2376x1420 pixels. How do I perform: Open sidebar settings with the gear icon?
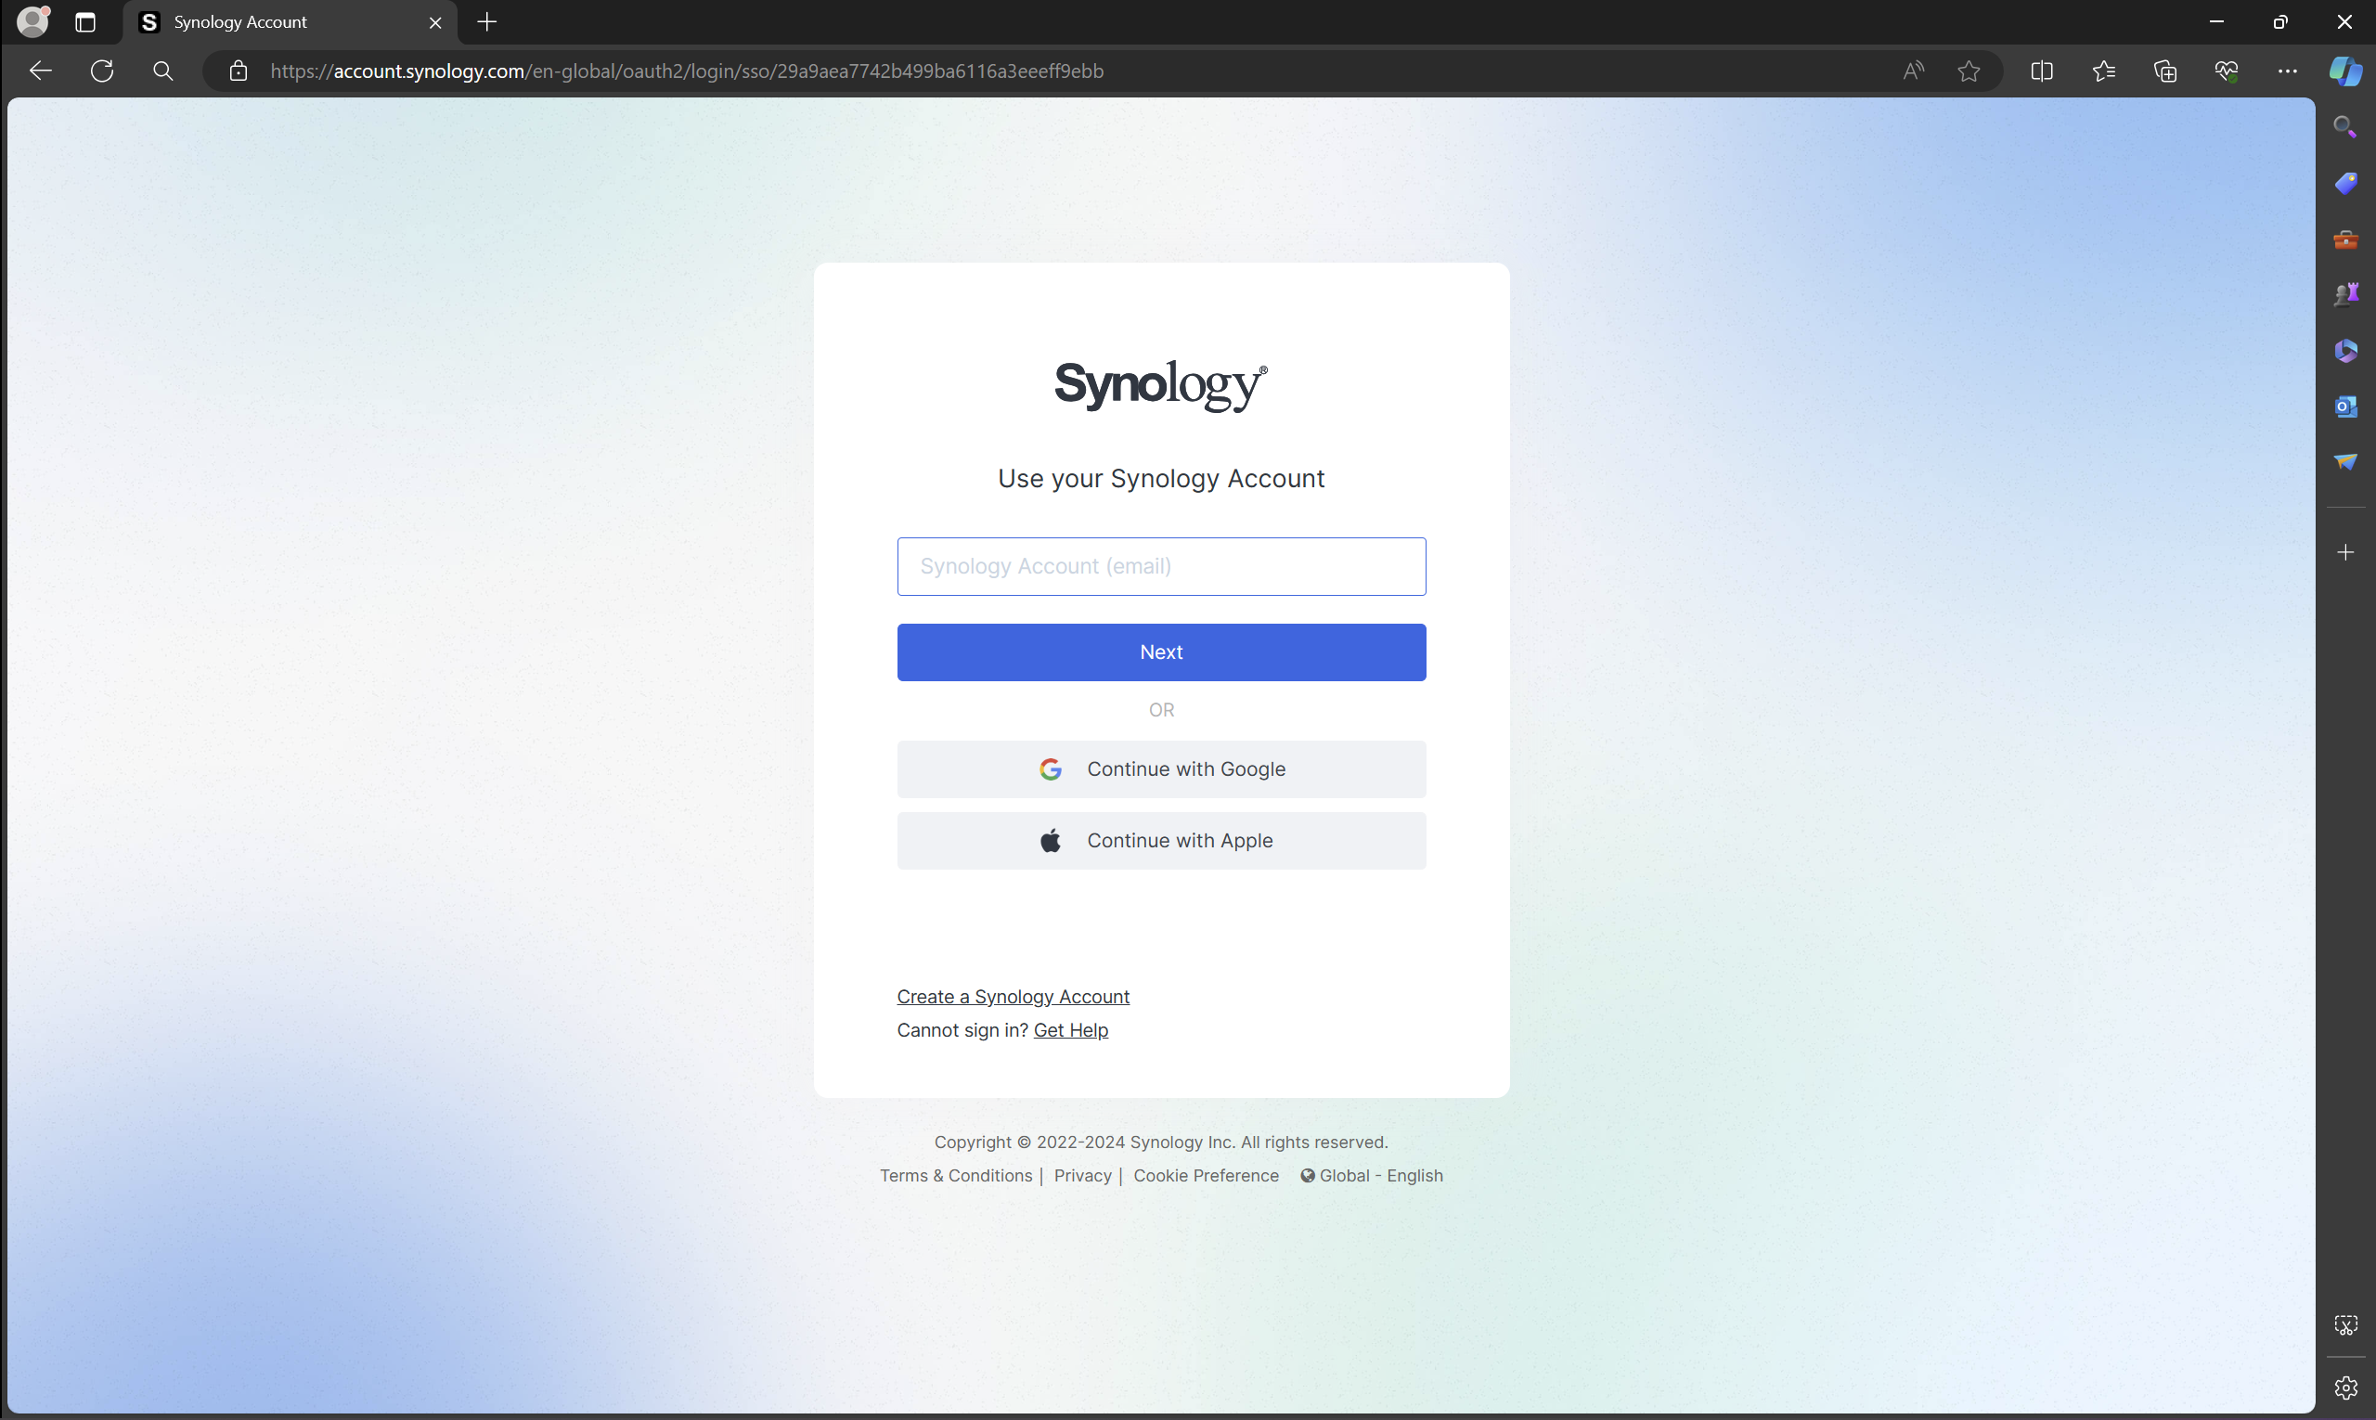(2345, 1388)
